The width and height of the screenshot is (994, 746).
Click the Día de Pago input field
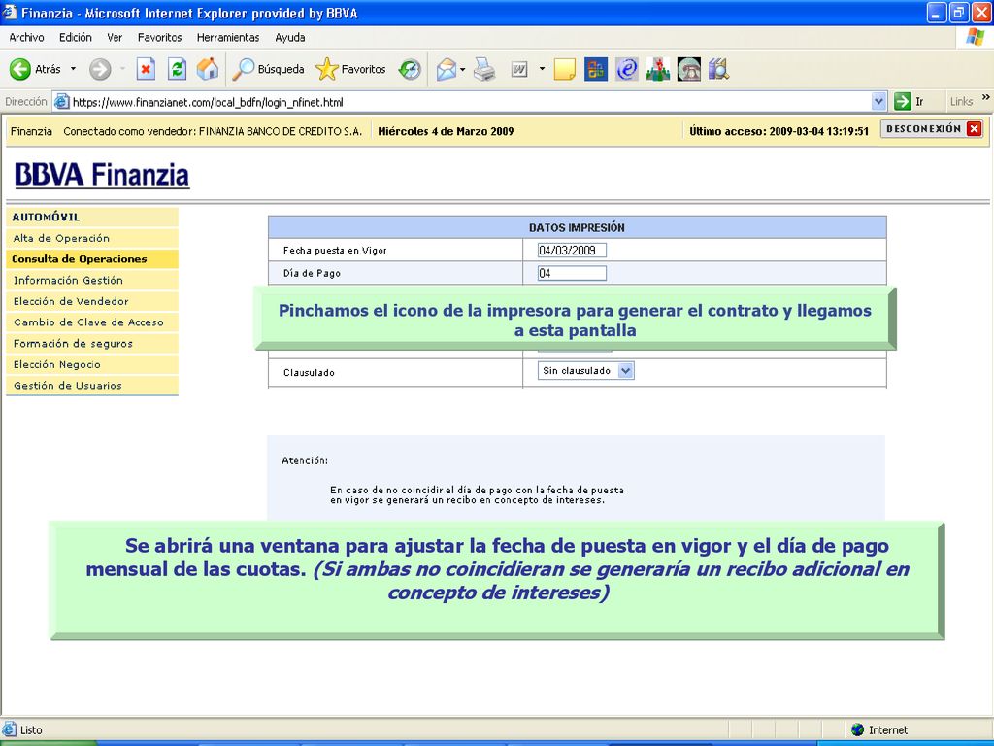[572, 273]
